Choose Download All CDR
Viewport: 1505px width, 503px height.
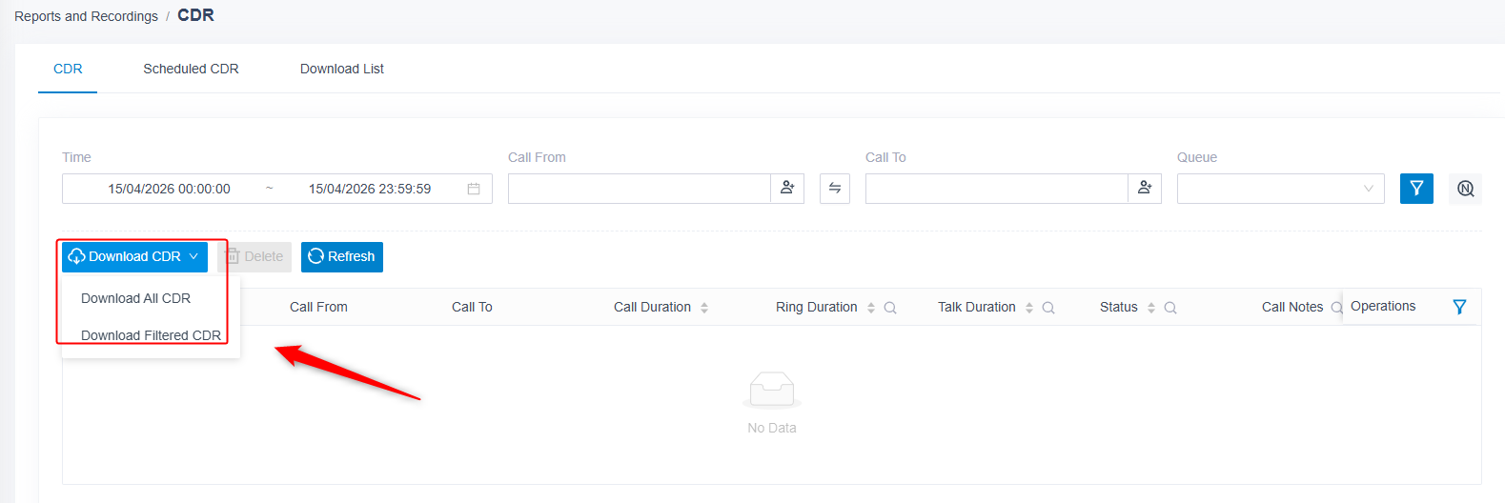pyautogui.click(x=136, y=298)
